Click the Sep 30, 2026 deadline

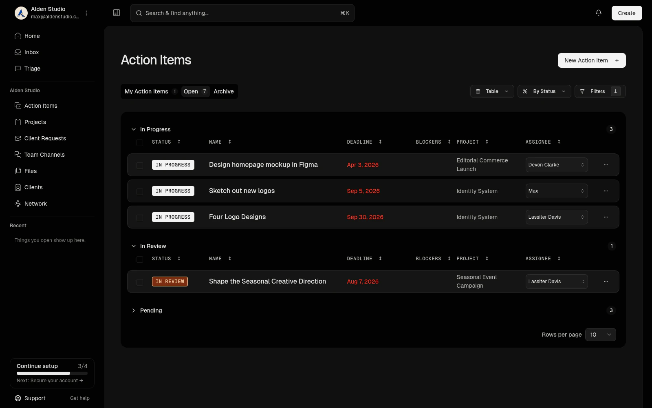365,217
